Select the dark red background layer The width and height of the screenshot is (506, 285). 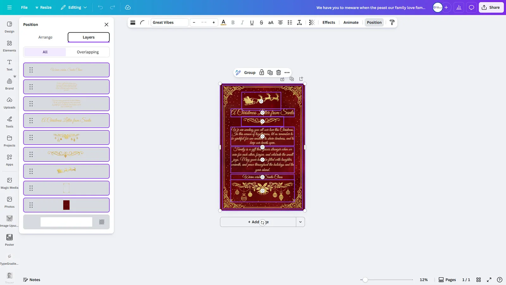pos(66,205)
